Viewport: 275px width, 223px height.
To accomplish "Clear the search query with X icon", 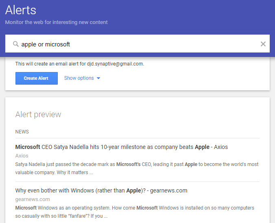I will point(263,44).
